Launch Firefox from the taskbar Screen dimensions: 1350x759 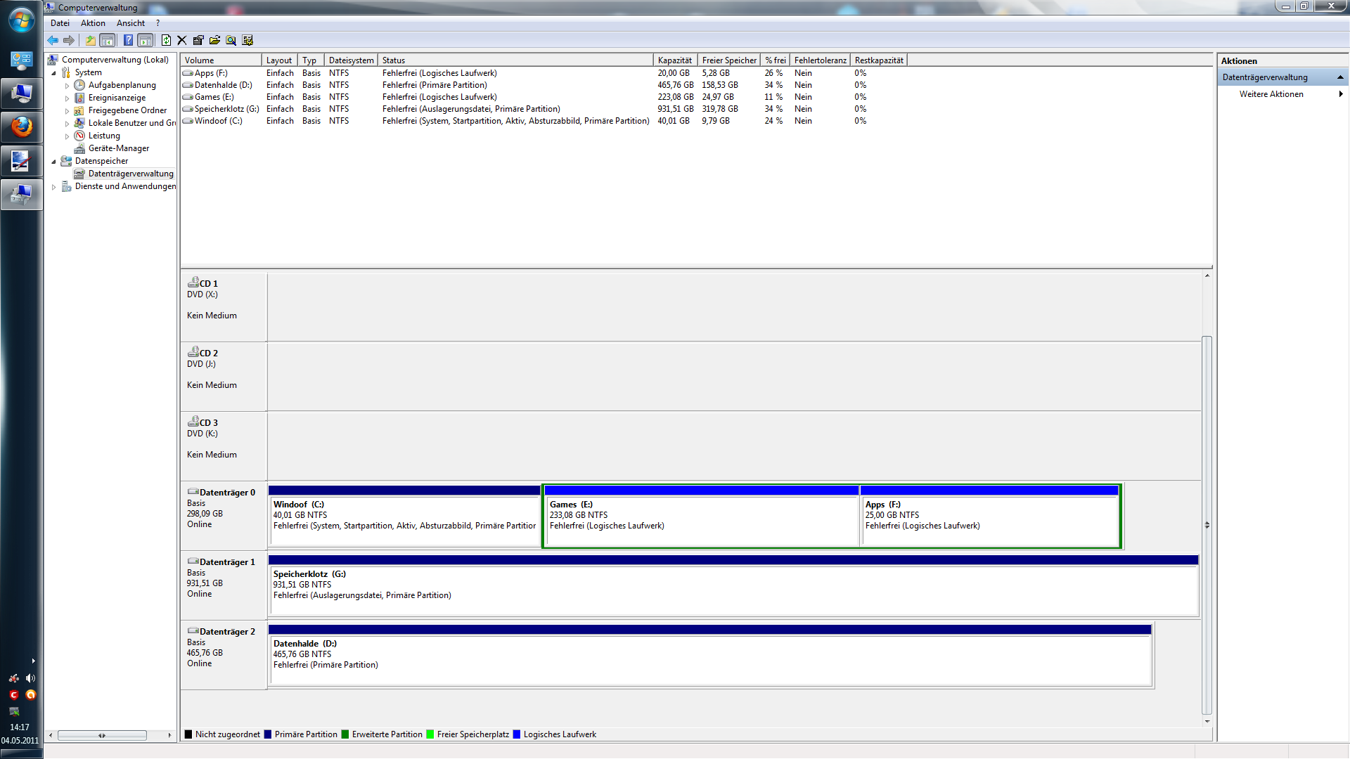21,127
